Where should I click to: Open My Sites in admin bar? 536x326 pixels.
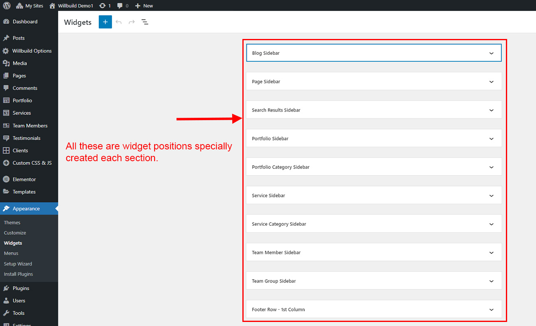(x=30, y=6)
